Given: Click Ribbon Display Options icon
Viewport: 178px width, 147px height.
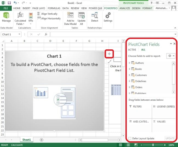Looking at the screenshot, I should (x=157, y=3).
